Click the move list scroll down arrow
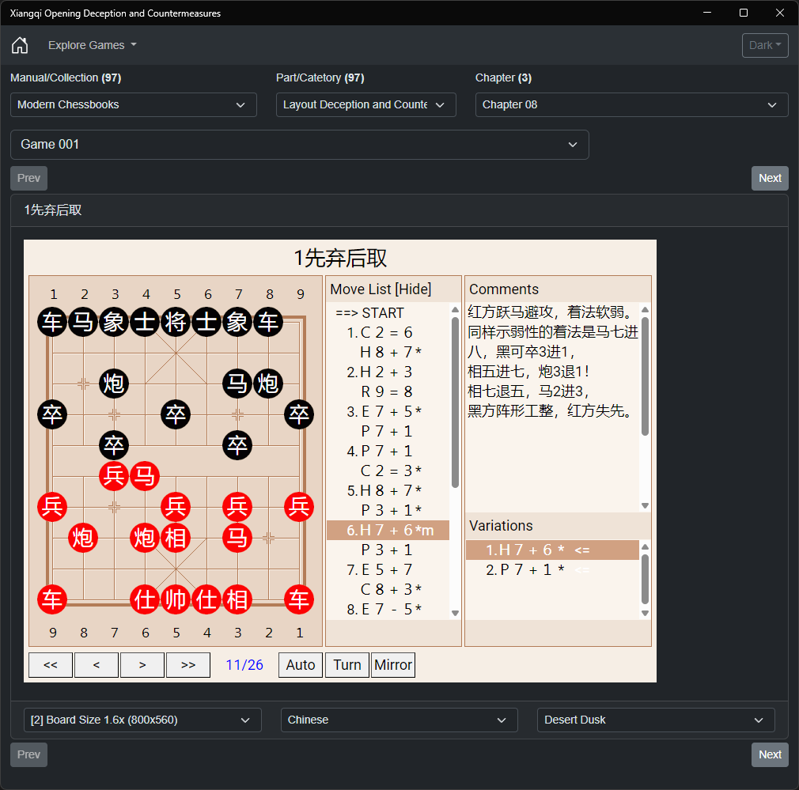The width and height of the screenshot is (799, 790). (x=455, y=613)
